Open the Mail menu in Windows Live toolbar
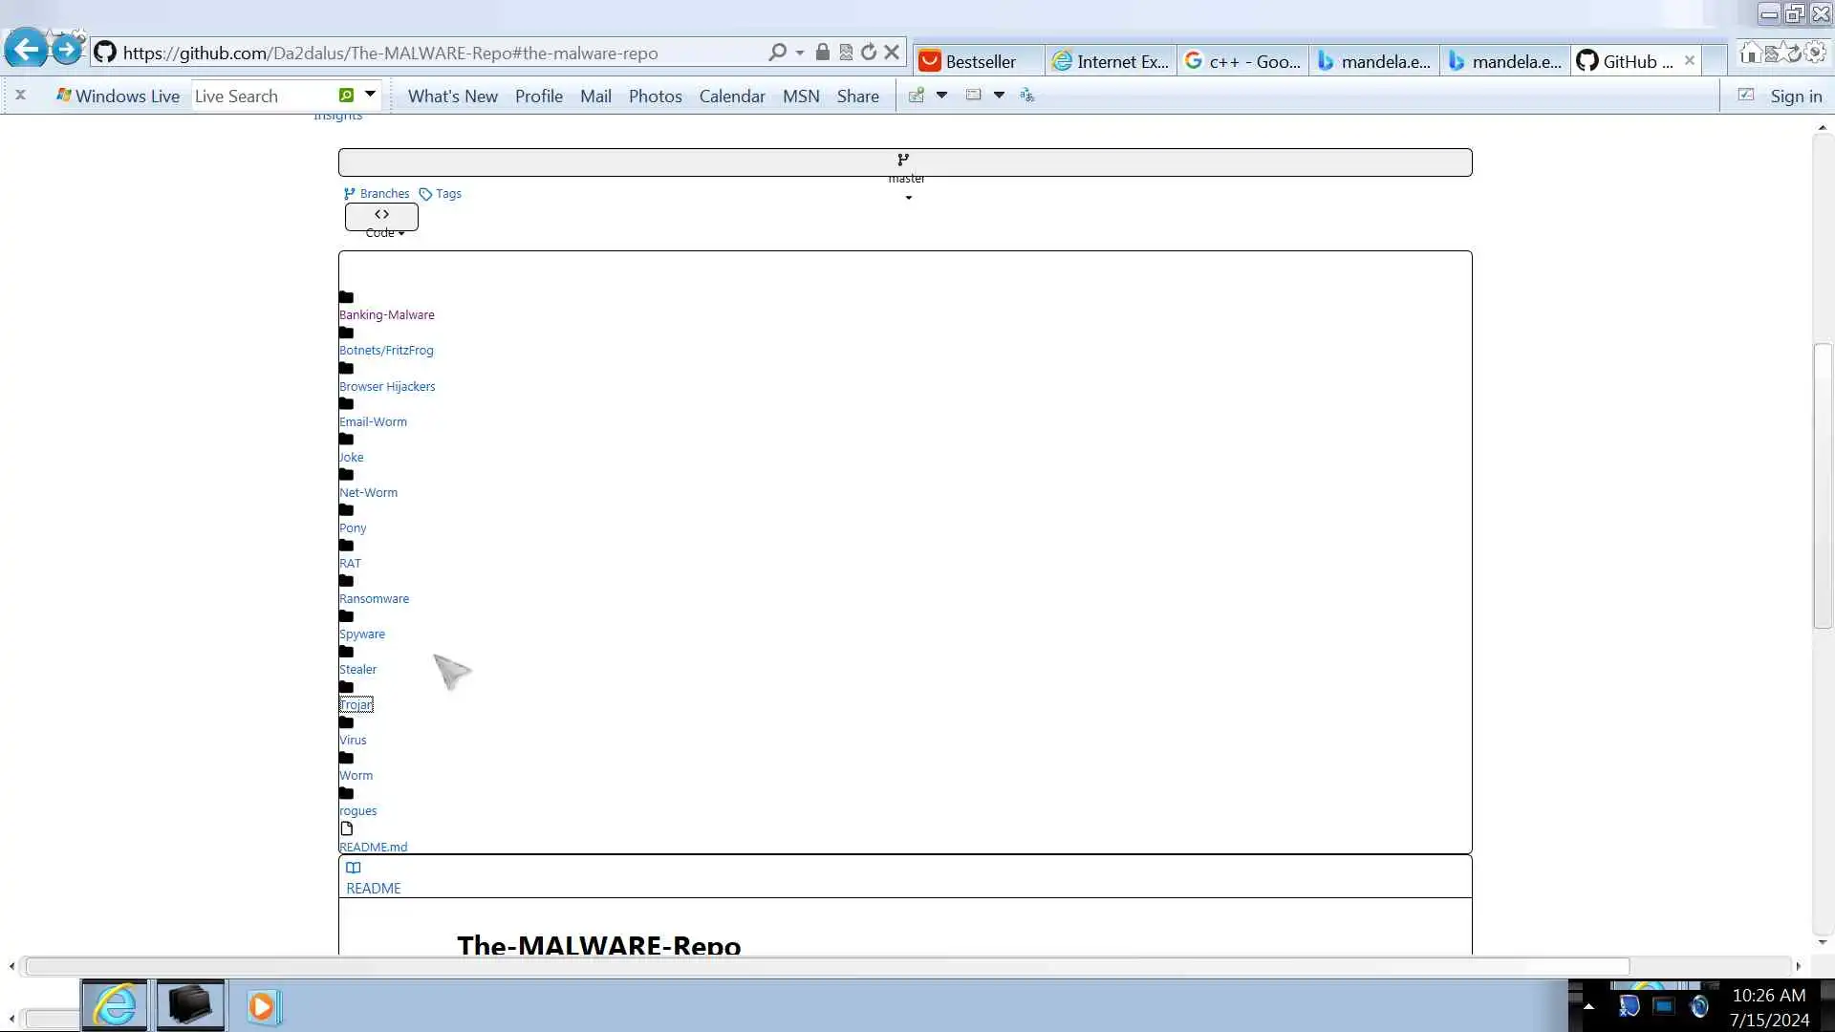 (595, 97)
